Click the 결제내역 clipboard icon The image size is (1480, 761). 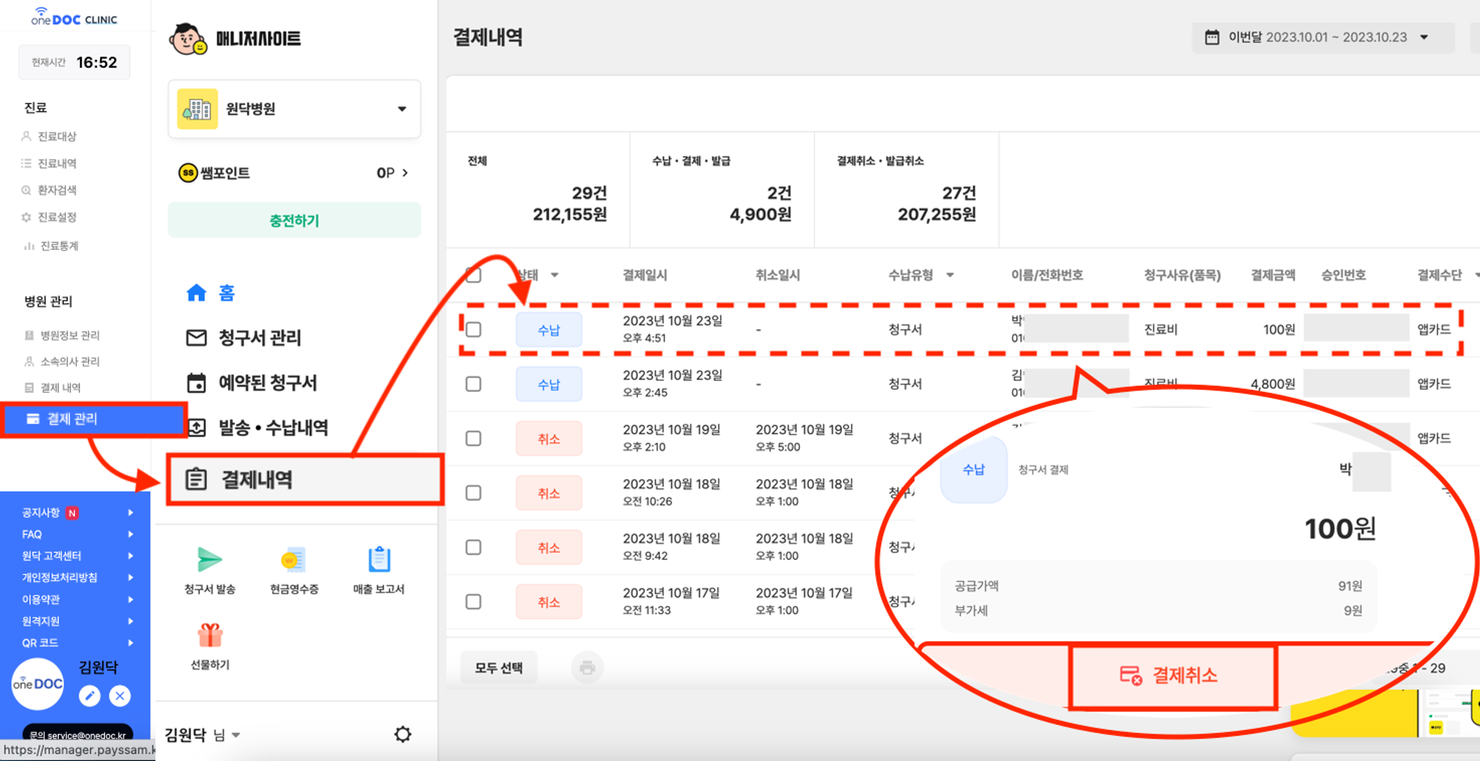(196, 479)
